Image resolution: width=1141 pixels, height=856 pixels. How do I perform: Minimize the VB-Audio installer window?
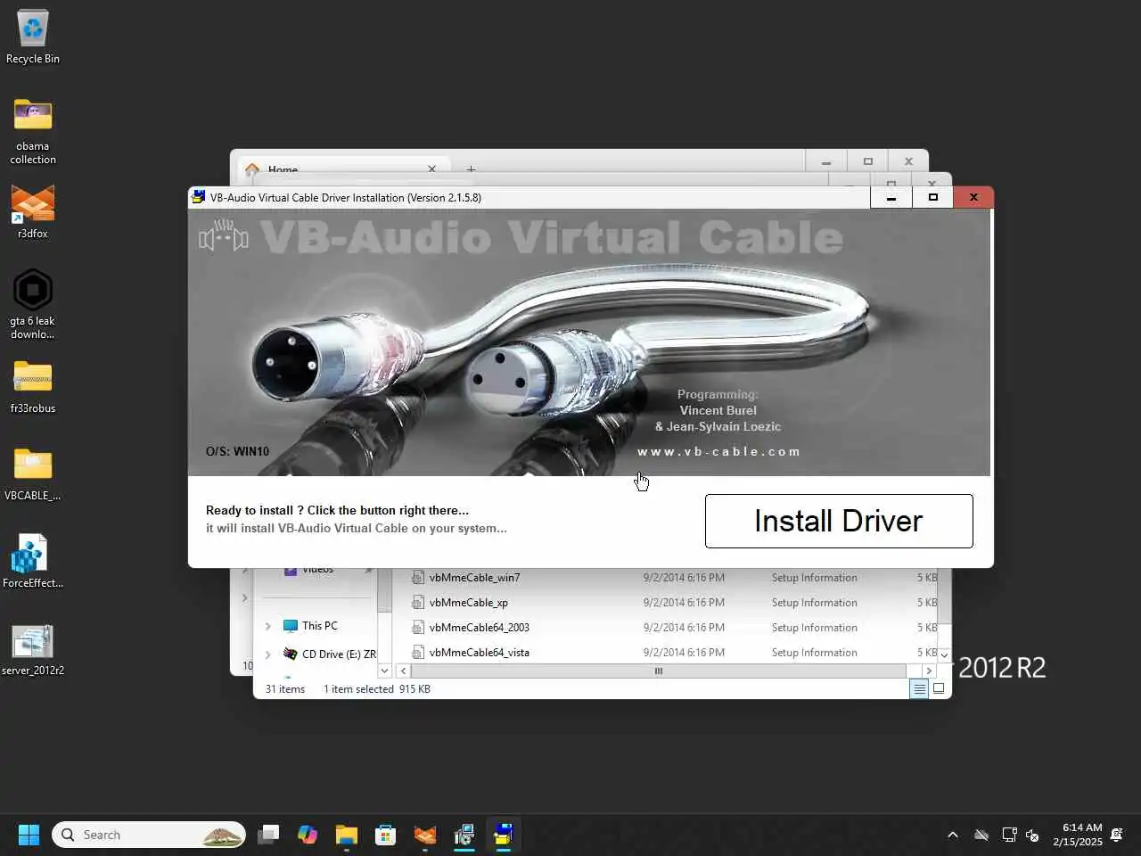[x=891, y=197]
